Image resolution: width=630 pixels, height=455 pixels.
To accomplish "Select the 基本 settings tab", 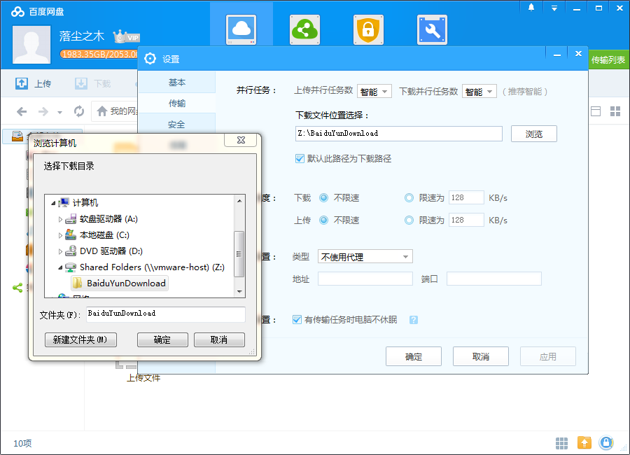I will 177,83.
